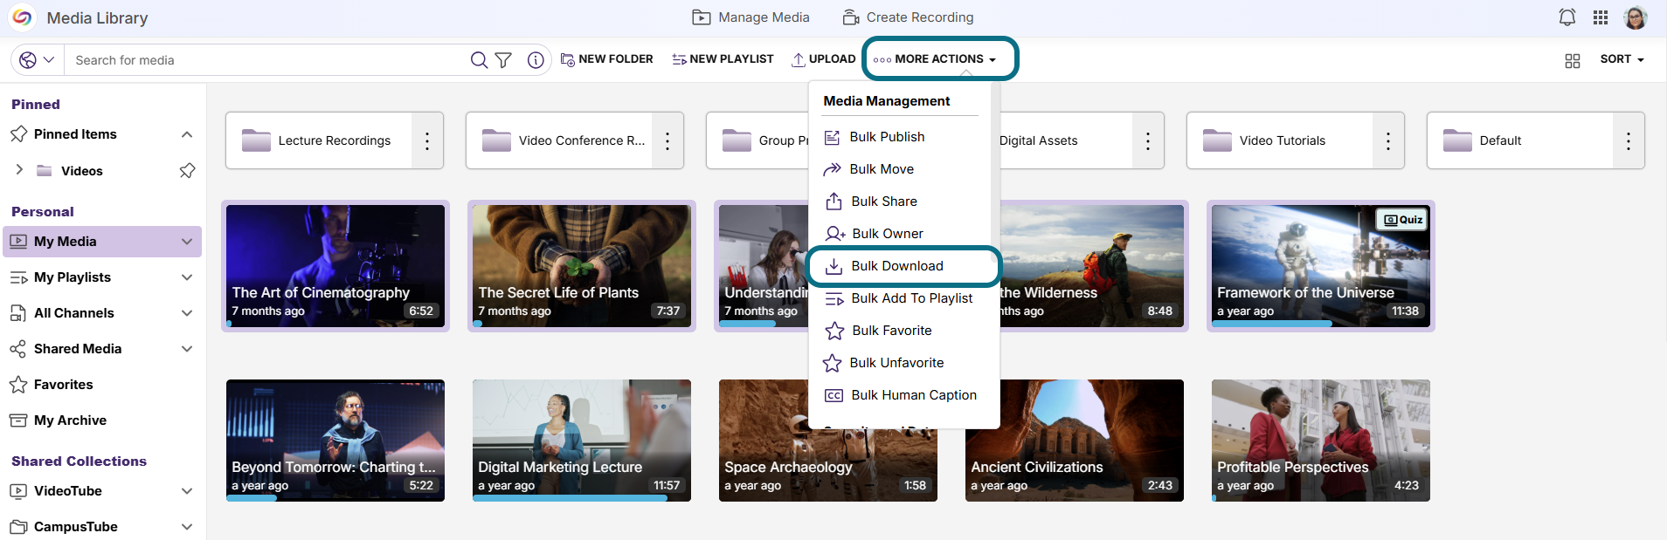
Task: Open The Art of Cinematography thumbnail
Action: (335, 266)
